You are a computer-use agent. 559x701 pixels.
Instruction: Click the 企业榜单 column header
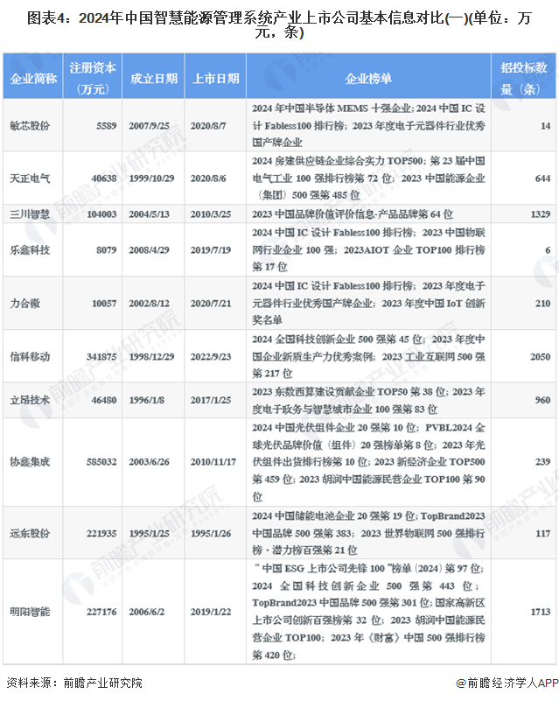(368, 79)
